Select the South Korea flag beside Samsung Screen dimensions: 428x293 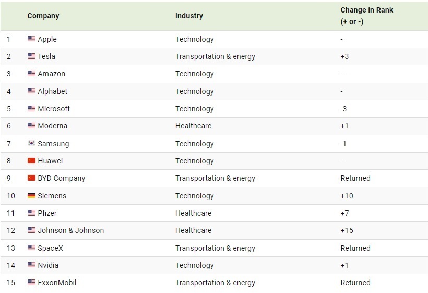click(31, 143)
